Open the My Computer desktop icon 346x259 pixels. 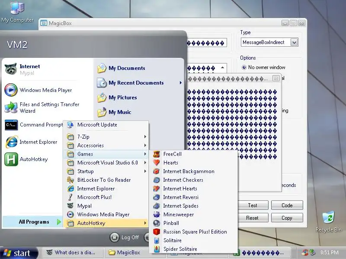[17, 12]
